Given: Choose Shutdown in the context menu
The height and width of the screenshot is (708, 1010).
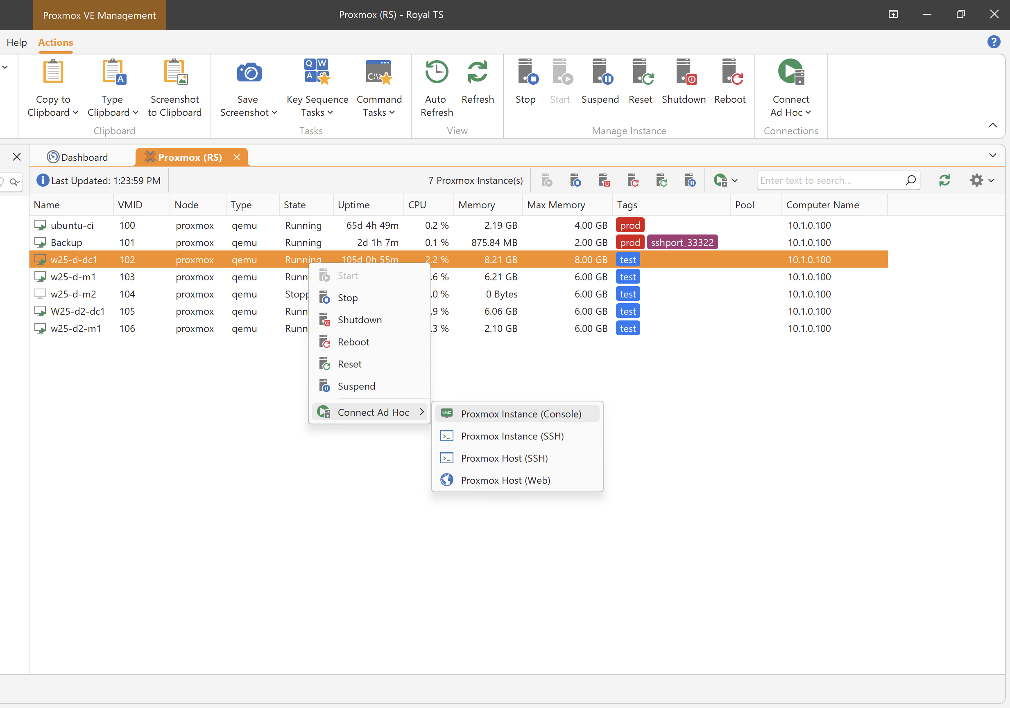Looking at the screenshot, I should click(369, 320).
